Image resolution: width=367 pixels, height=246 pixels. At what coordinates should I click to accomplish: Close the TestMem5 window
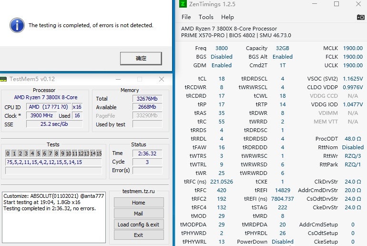162,79
